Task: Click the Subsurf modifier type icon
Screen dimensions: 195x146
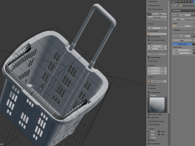Action: (x=178, y=36)
